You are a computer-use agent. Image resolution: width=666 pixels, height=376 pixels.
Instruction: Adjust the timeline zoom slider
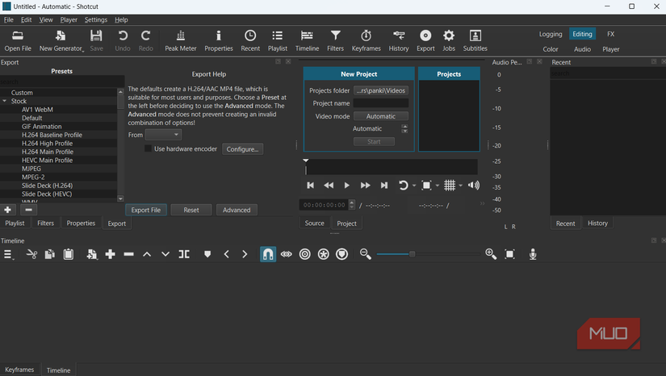pos(412,254)
